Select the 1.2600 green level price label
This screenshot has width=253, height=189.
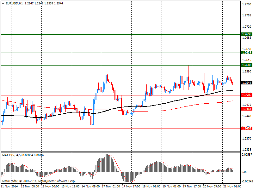pyautogui.click(x=247, y=65)
